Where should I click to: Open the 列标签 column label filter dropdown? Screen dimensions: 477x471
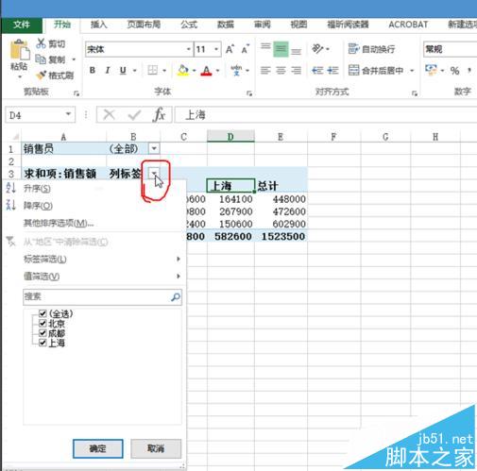pyautogui.click(x=154, y=173)
